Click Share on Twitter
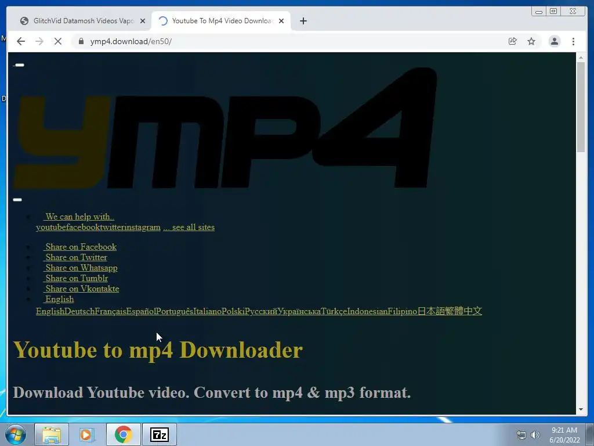 75,257
